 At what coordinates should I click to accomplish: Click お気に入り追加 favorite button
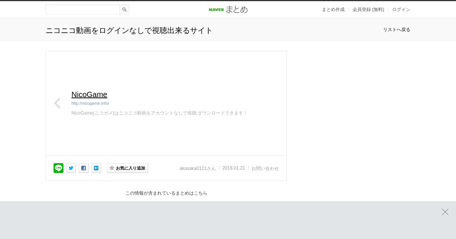(127, 168)
